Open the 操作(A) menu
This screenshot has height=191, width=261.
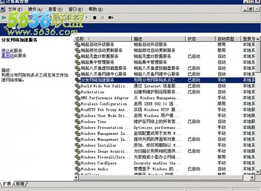click(x=35, y=9)
